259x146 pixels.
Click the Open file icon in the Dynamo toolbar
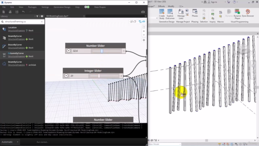(10, 12)
